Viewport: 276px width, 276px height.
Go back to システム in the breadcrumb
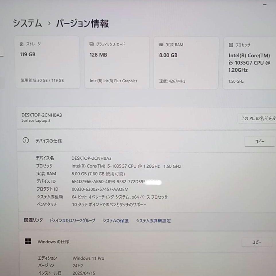[27, 23]
